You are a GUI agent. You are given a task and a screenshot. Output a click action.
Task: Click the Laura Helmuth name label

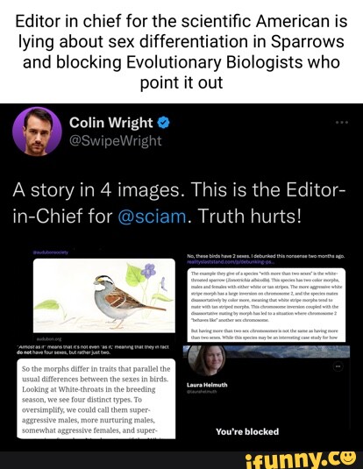coord(207,385)
